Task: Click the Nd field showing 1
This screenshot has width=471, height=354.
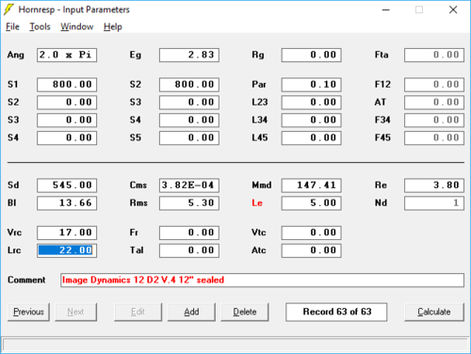Action: 434,203
